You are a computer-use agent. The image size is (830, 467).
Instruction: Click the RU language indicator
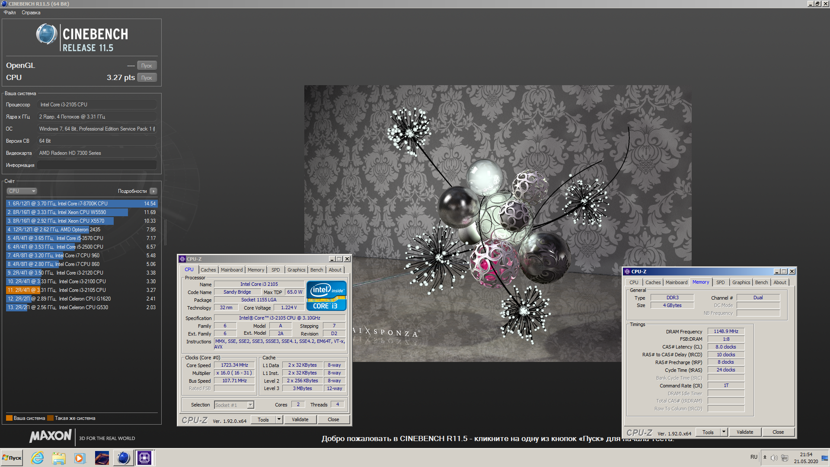(754, 457)
